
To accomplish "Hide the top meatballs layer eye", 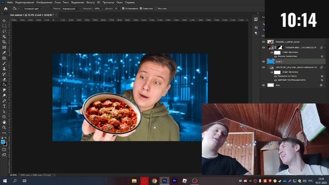I will coord(264,42).
